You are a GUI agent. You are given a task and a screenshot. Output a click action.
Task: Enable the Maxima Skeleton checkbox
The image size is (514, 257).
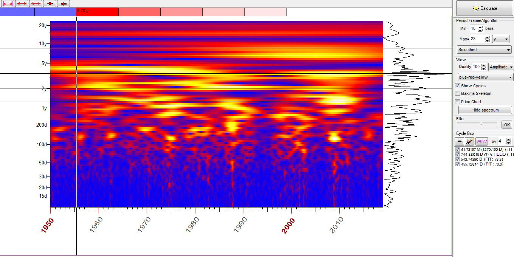click(458, 93)
